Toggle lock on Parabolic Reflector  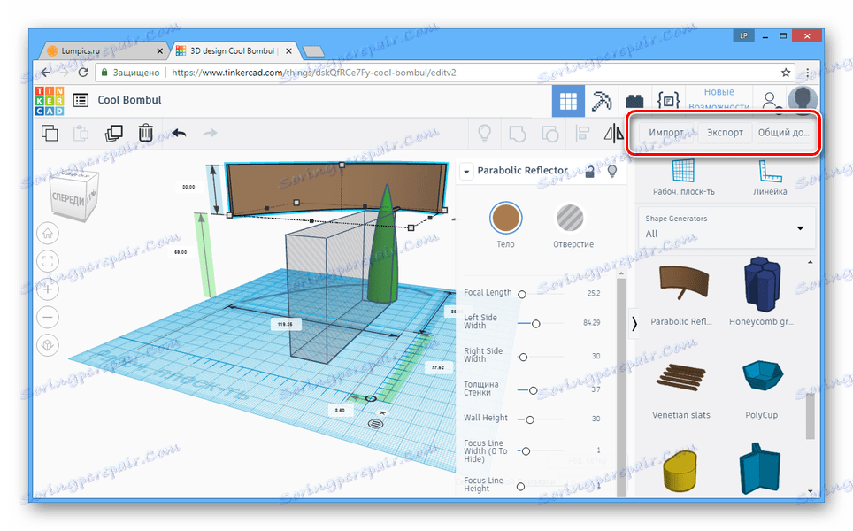point(589,172)
